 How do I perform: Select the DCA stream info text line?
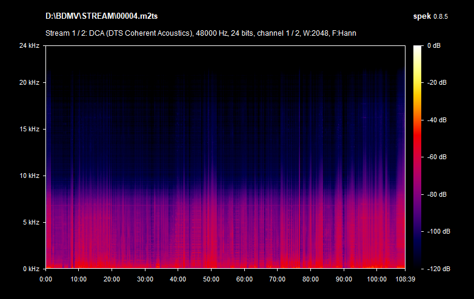point(201,33)
